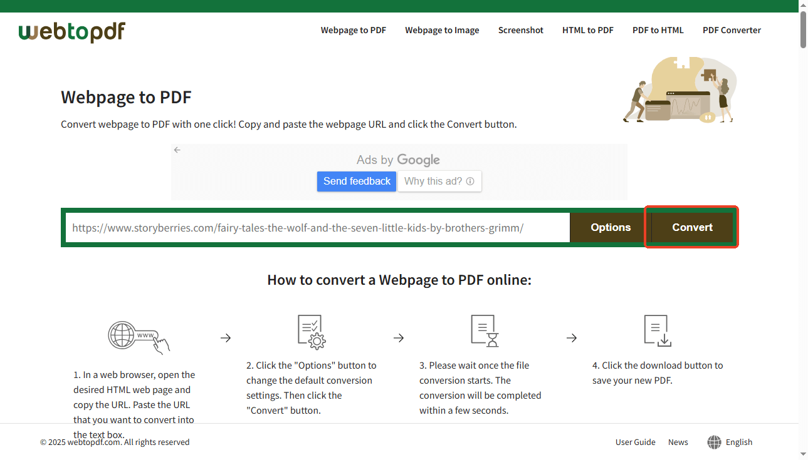Click the webtopdf logo
This screenshot has height=460, width=808.
71,31
